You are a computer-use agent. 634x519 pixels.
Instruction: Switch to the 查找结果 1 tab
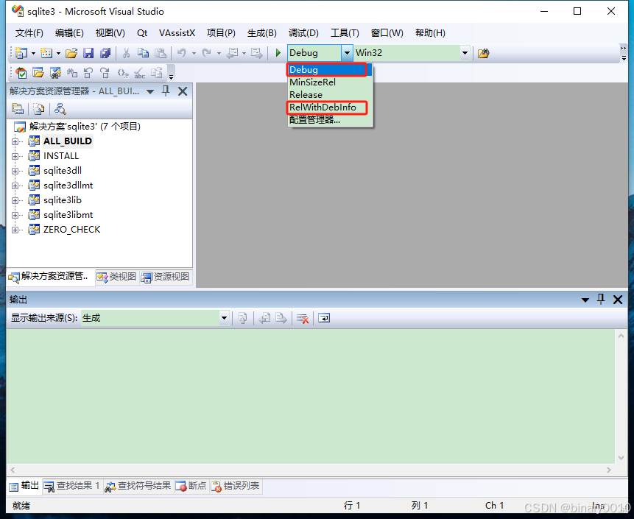pyautogui.click(x=72, y=486)
